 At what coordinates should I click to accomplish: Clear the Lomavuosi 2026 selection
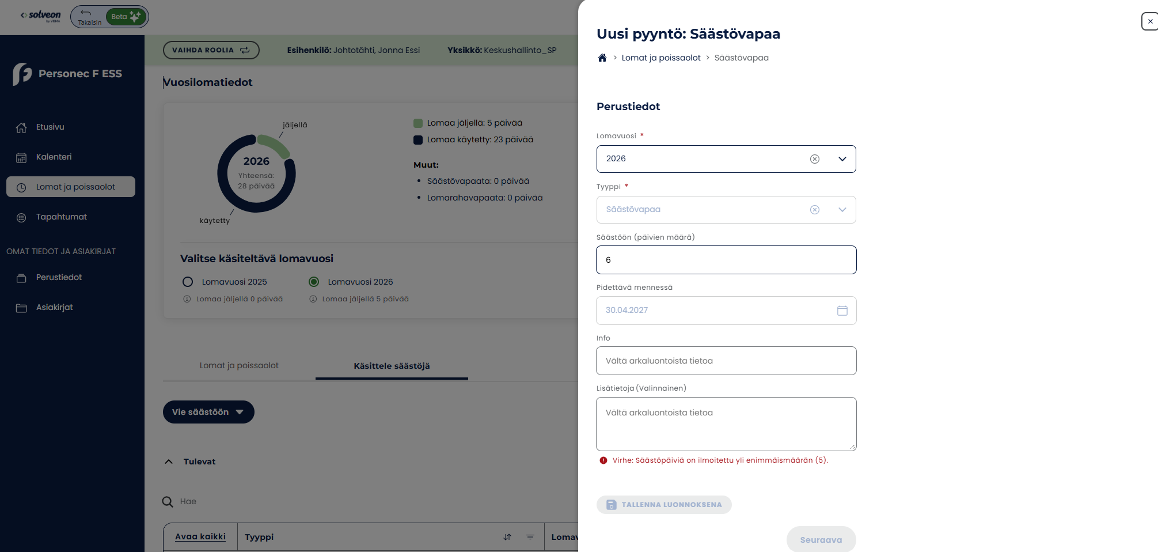click(x=815, y=159)
